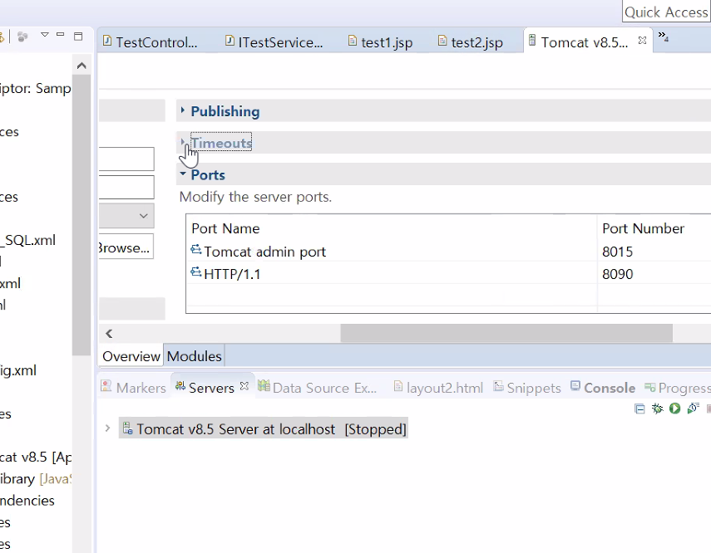This screenshot has height=553, width=711.
Task: Close the Tomcat v8.5 editor tab
Action: coord(642,41)
